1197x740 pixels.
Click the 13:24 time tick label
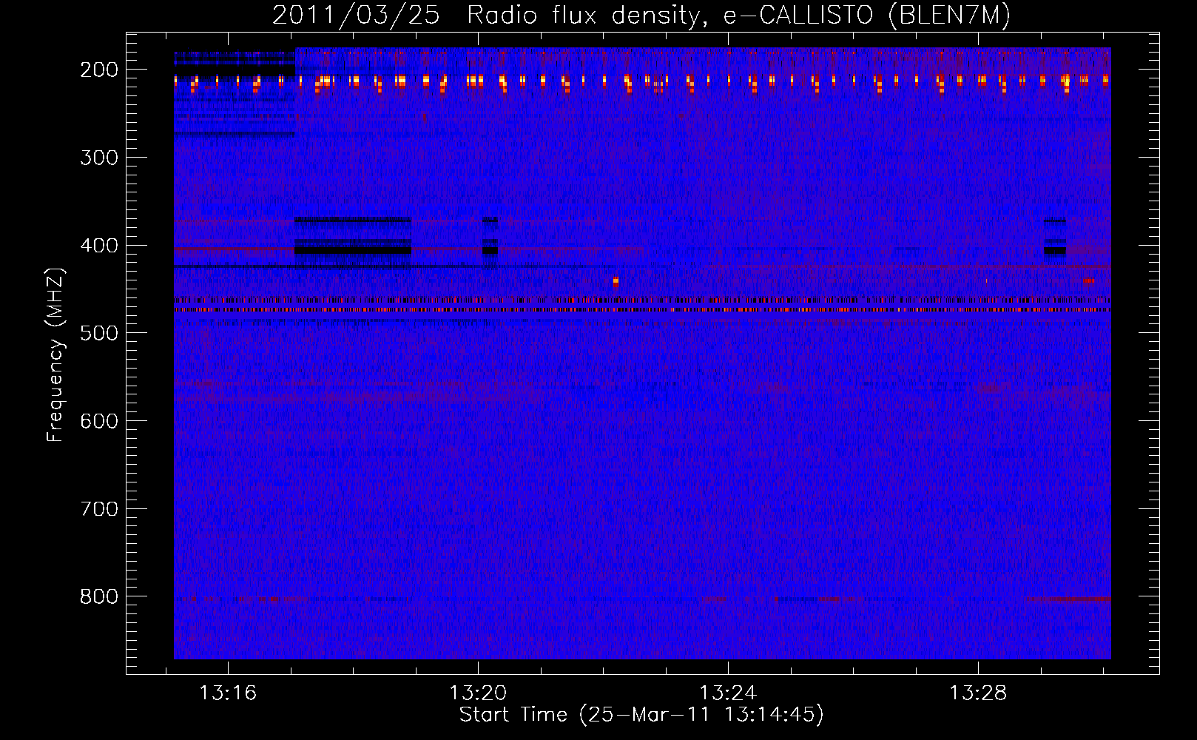[728, 693]
